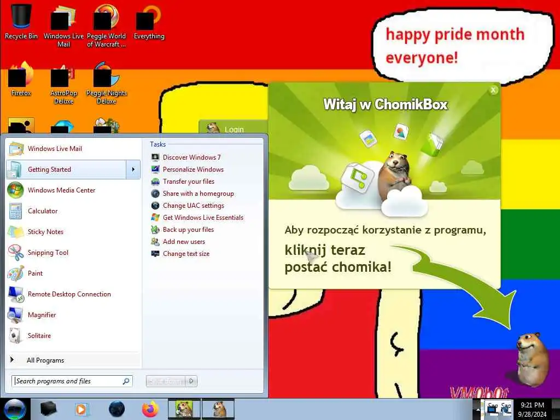Click the taskbar clock showing 9:21 PM
Viewport: 560px width, 420px height.
click(532, 410)
